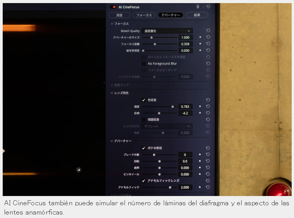Viewport: 294px width, 218px height.
Task: Delete the AI CineFocus effect with trash icon
Action: pos(198,7)
